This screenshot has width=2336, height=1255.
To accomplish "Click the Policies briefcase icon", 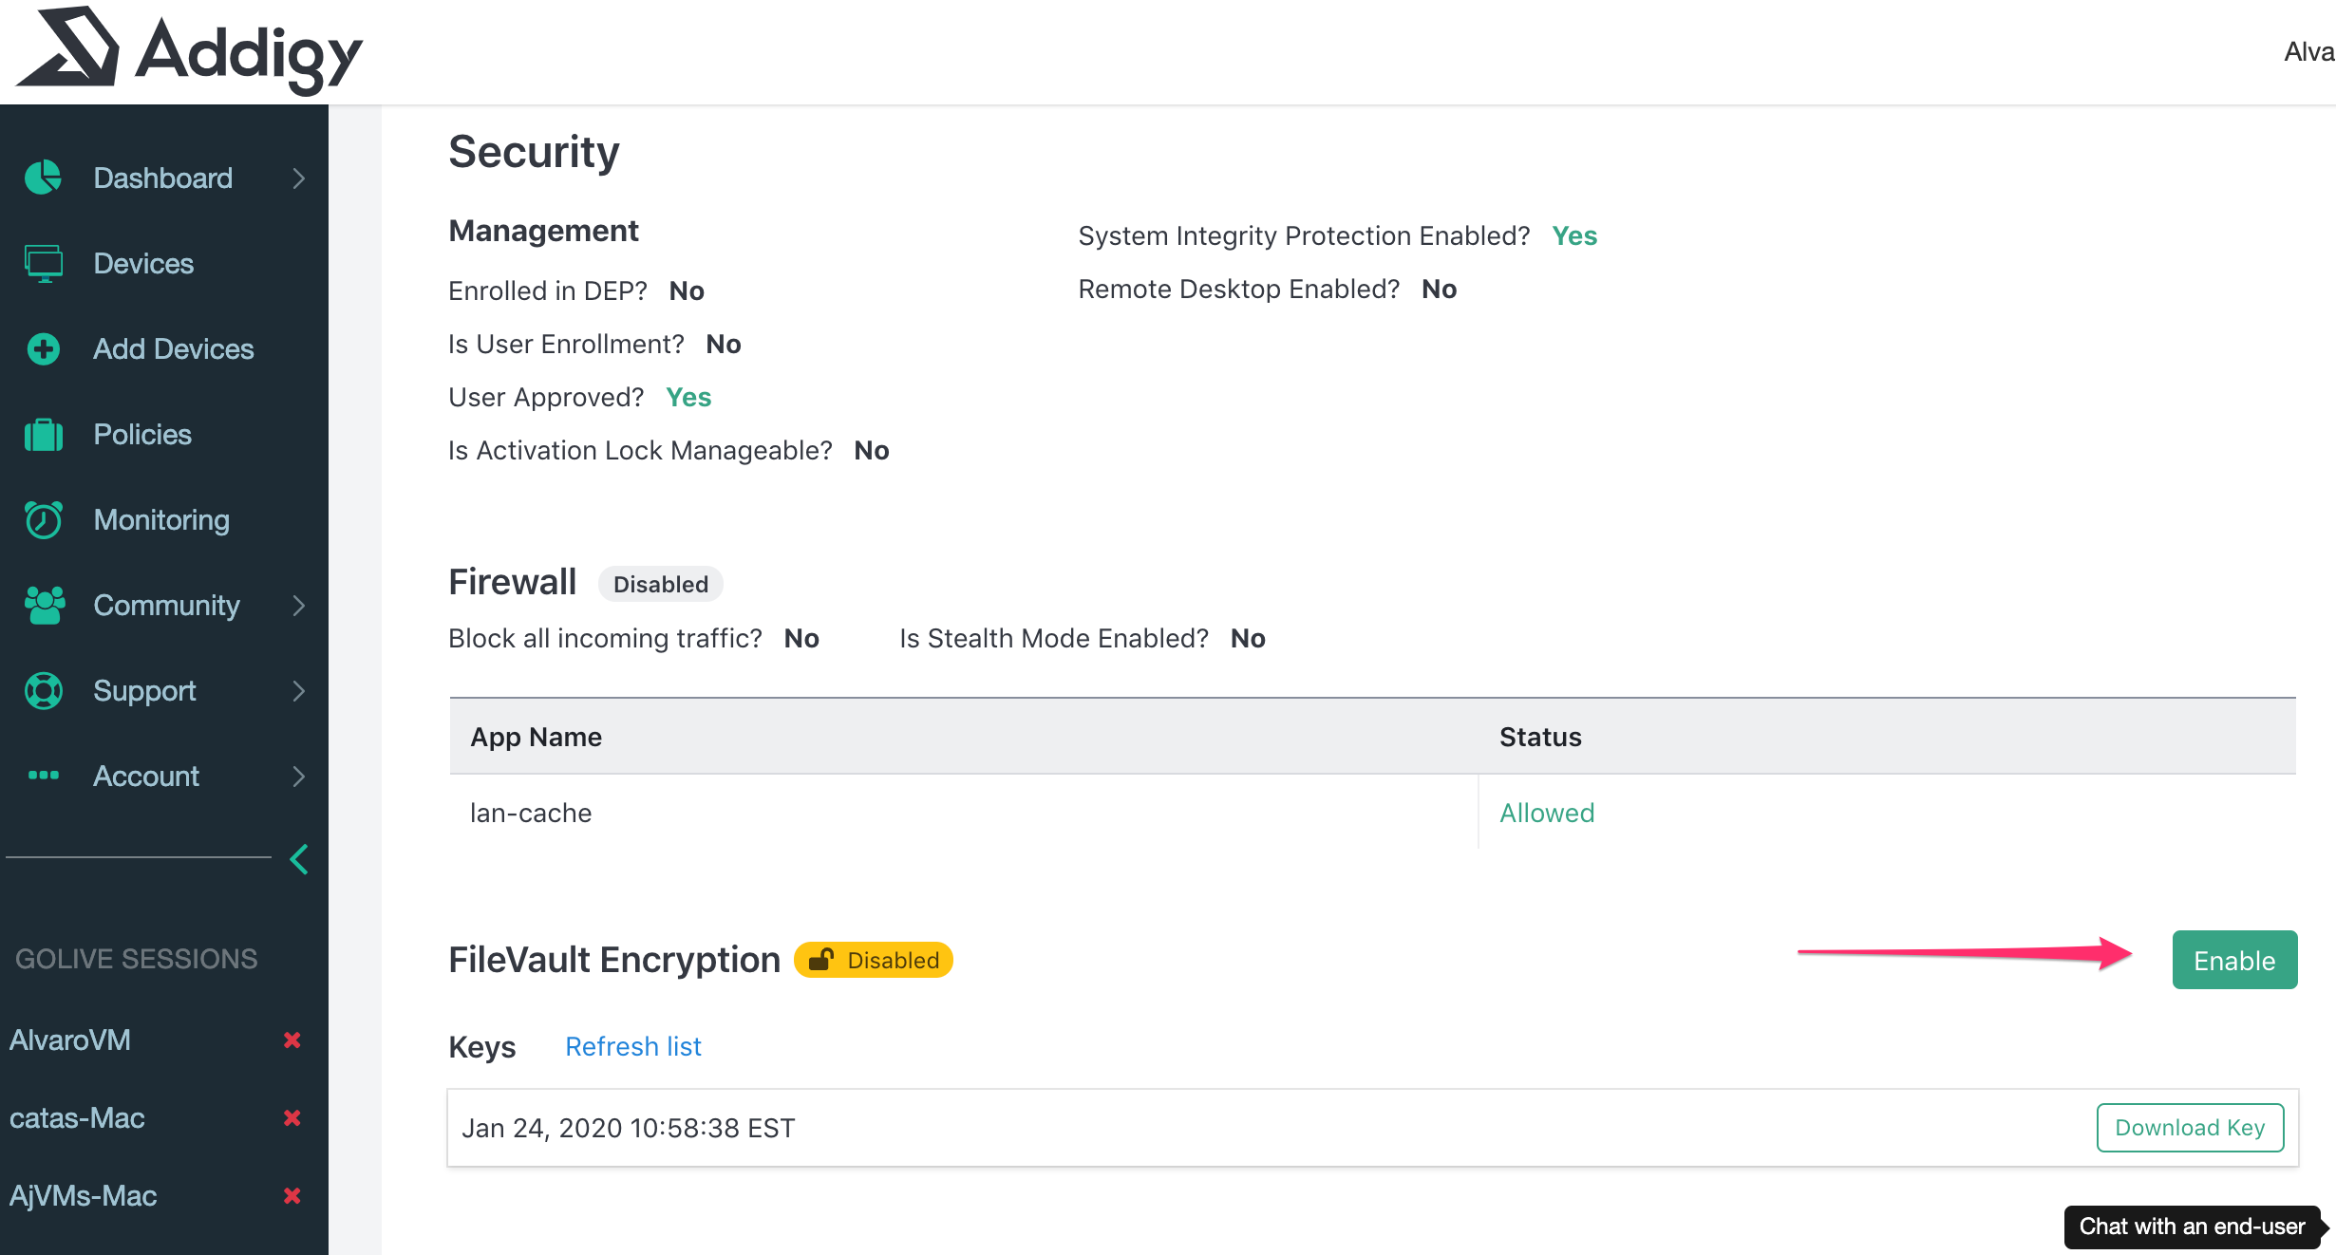I will pyautogui.click(x=43, y=435).
